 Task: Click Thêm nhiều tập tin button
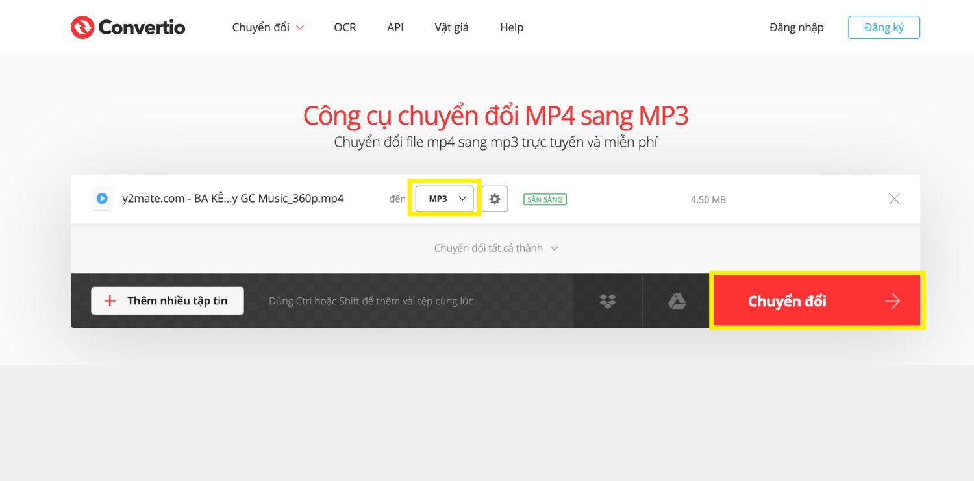[168, 301]
